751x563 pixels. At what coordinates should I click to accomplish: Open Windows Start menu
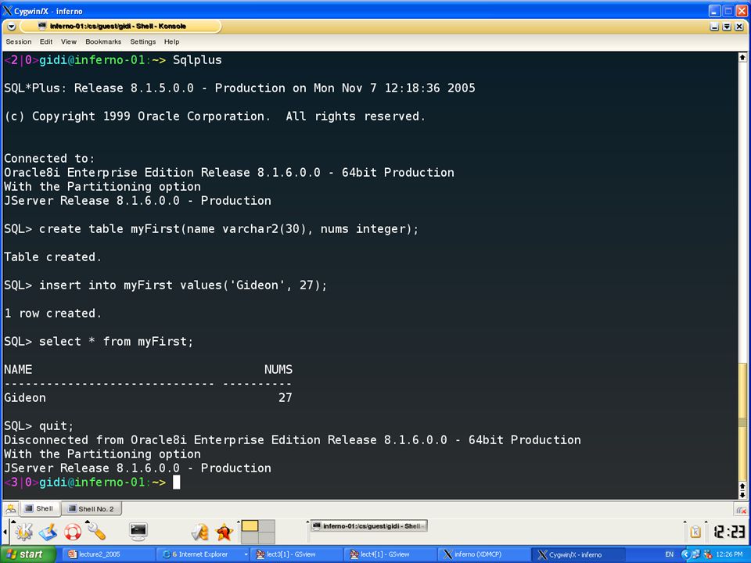[28, 554]
